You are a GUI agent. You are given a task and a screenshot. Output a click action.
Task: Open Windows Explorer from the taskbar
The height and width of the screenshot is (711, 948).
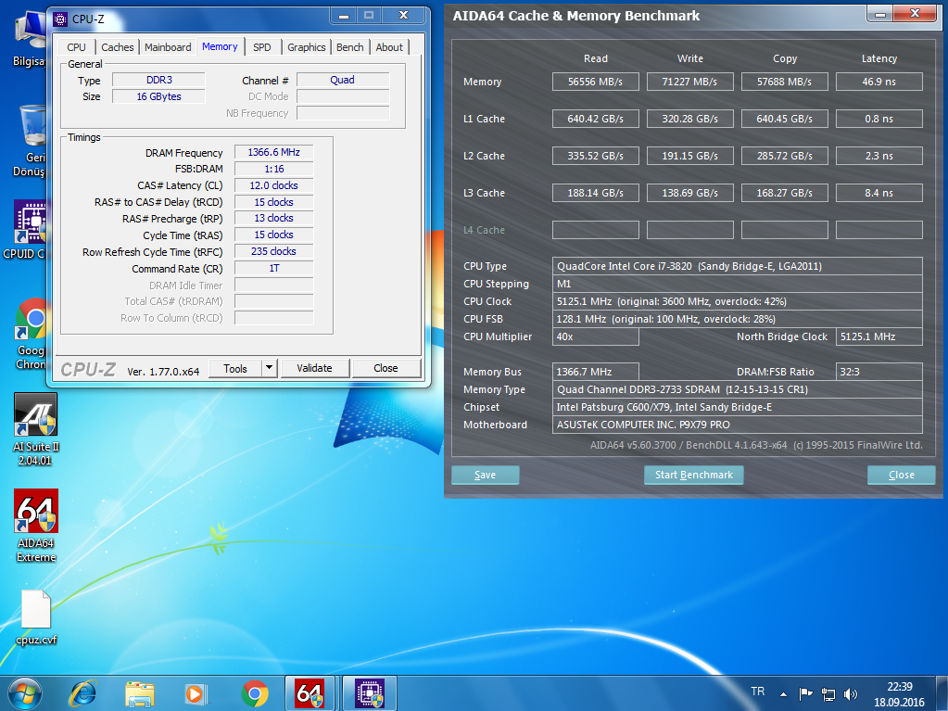[140, 693]
